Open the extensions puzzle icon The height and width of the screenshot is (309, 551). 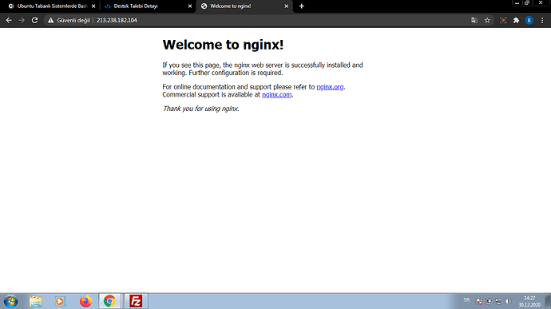[x=516, y=21]
